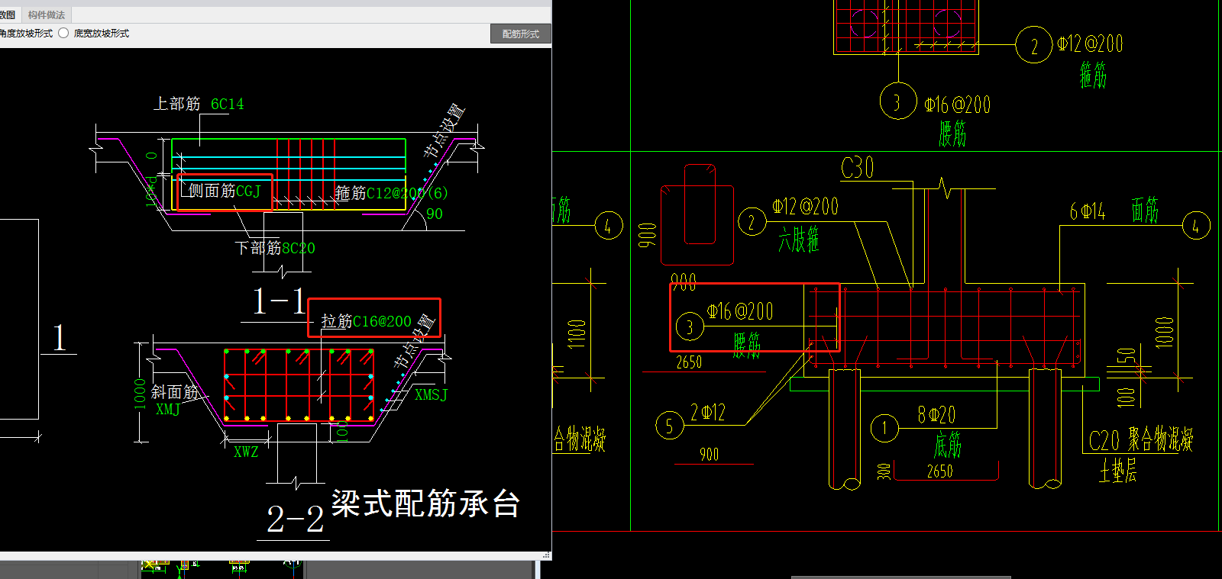
Task: Click the 10*d dimension in section 1-1
Action: point(151,191)
